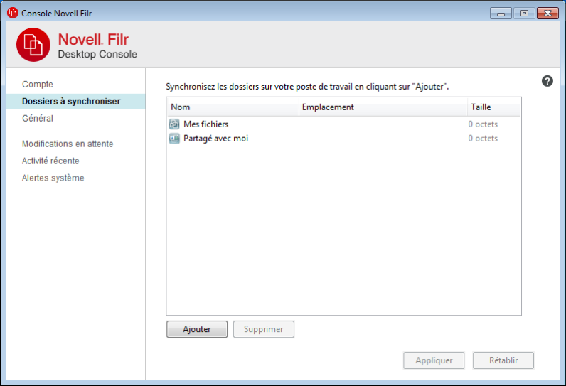Click the Partagé avec moi folder icon
Image resolution: width=566 pixels, height=386 pixels.
(x=174, y=139)
